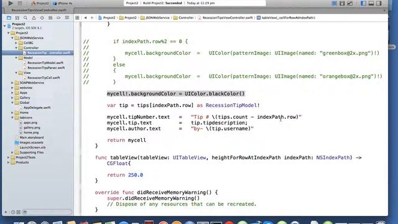Open the Test navigator
Viewport: 398px width, 224px height.
pos(42,18)
